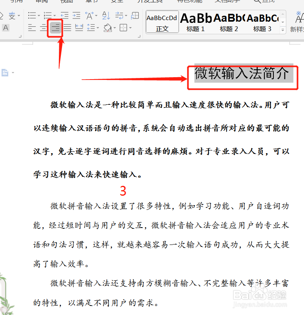Increase the paragraph indent

[x=76, y=15]
